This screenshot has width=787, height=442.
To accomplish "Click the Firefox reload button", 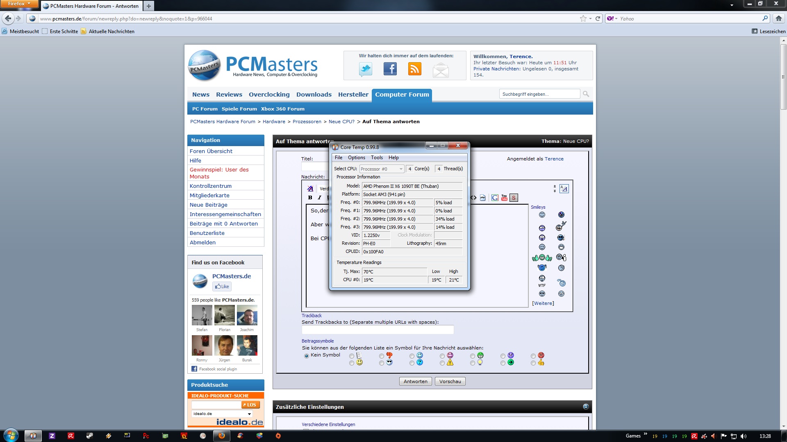I will pos(598,18).
